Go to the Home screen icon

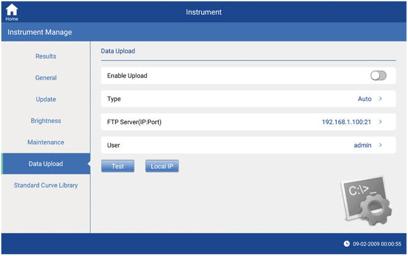pyautogui.click(x=12, y=12)
